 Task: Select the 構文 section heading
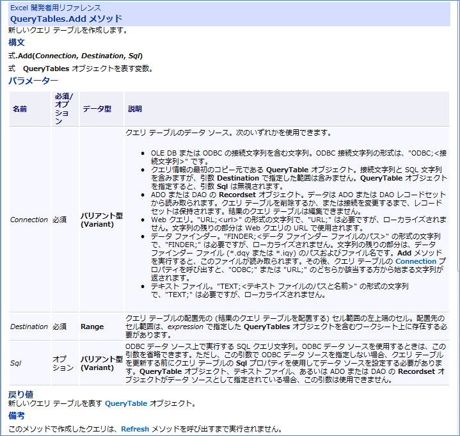pos(17,42)
